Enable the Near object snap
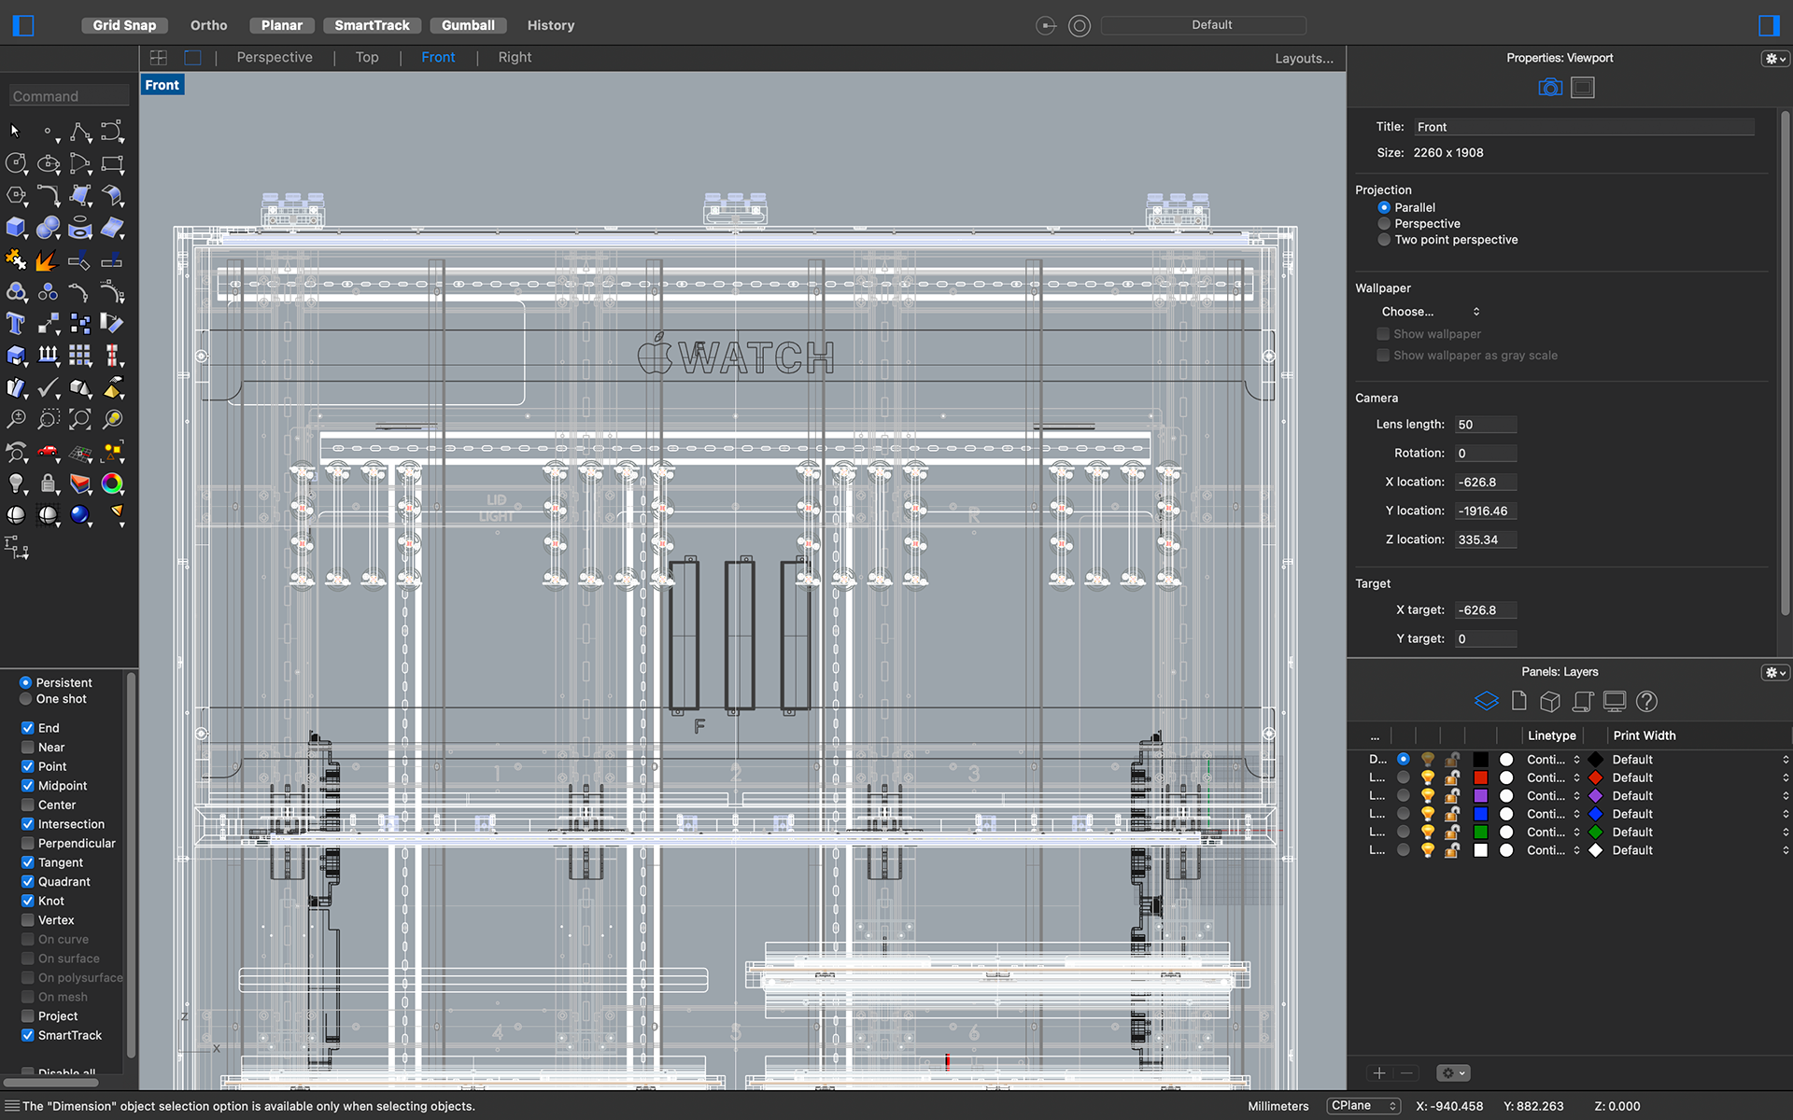This screenshot has height=1120, width=1793. click(x=28, y=748)
